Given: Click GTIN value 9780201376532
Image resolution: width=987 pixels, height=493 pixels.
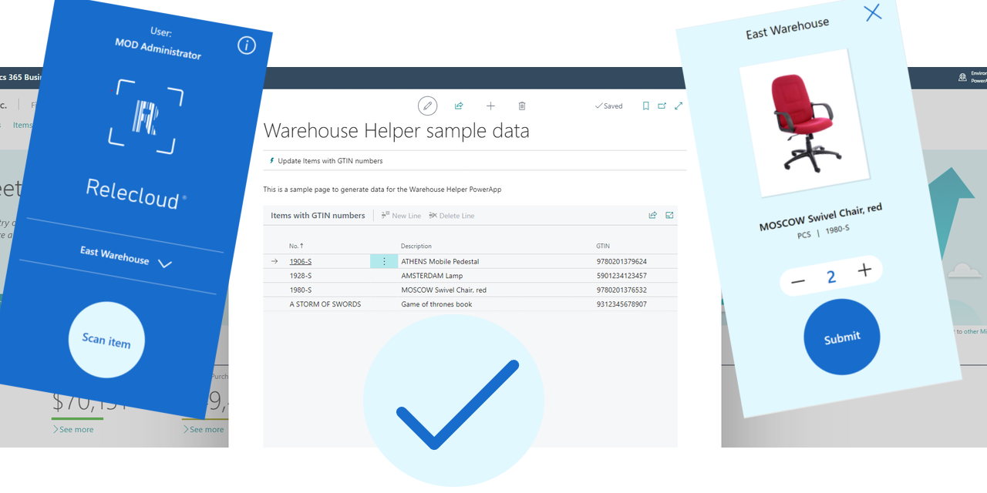Looking at the screenshot, I should tap(622, 290).
